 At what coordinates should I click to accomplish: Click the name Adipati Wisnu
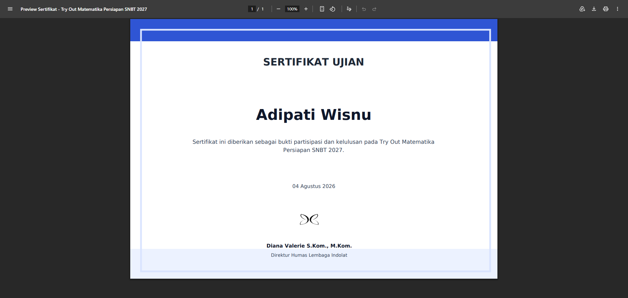tap(314, 115)
